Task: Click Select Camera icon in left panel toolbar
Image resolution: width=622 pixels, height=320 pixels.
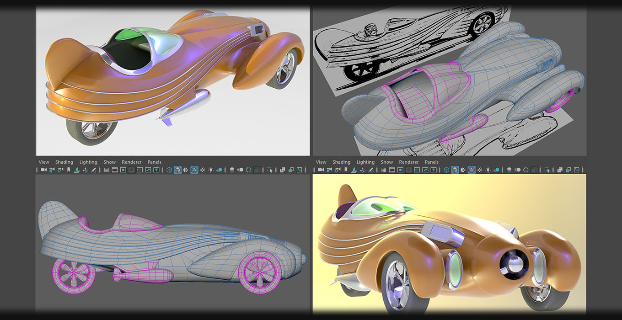Action: click(43, 170)
